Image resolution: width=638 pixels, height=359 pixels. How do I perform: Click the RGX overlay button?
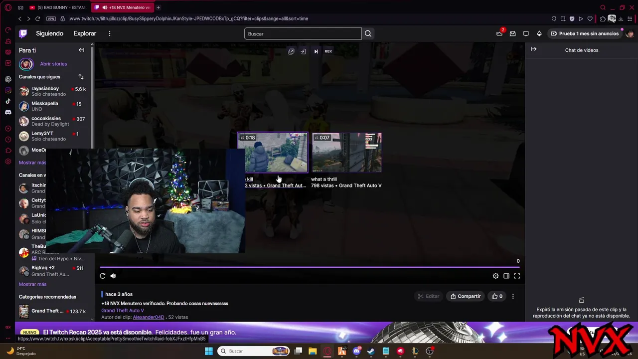coord(328,51)
